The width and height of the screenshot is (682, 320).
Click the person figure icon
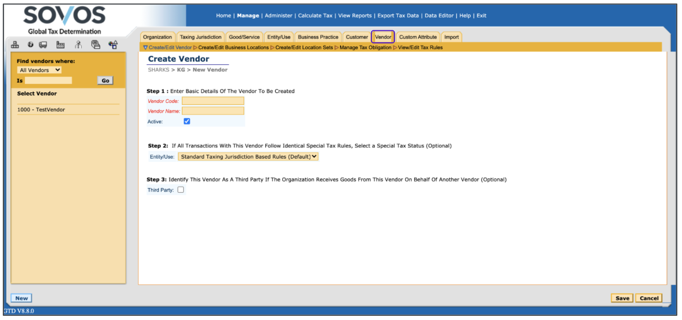tap(78, 45)
